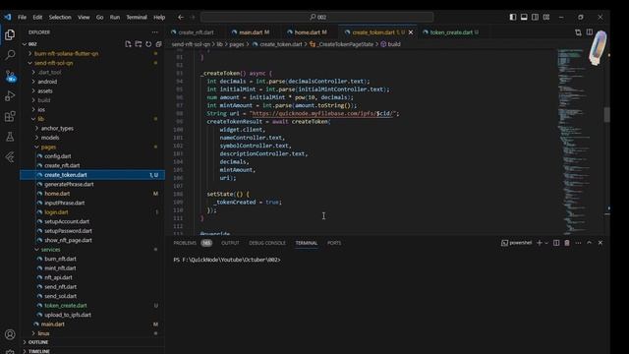Maximize the panel with chevron up

(x=589, y=243)
